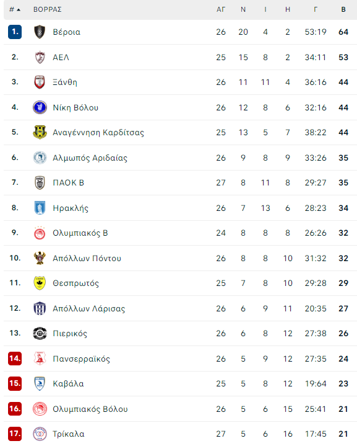Open the Ξάνθη club badge
The width and height of the screenshot is (357, 446).
(40, 83)
